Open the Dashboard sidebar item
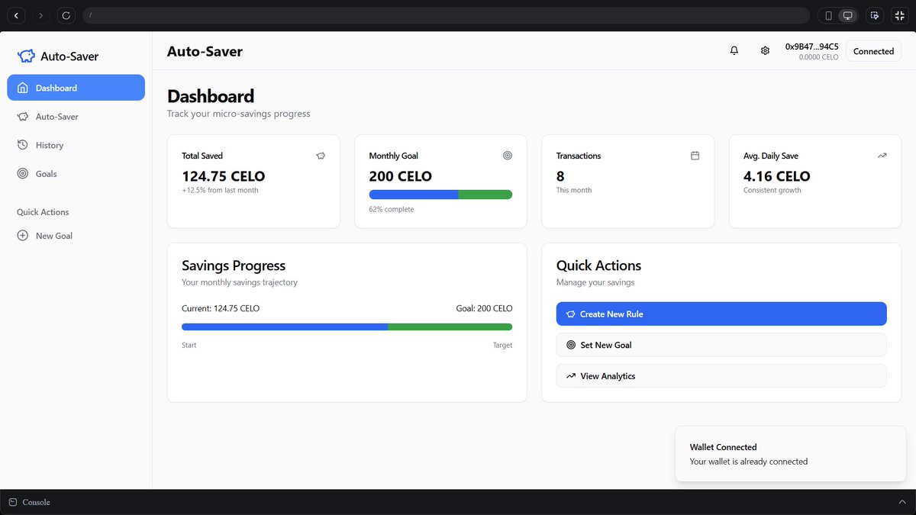The image size is (916, 515). 76,88
